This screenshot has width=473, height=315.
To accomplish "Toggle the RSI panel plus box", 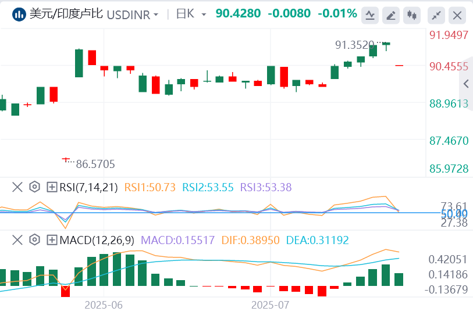I will (x=52, y=187).
